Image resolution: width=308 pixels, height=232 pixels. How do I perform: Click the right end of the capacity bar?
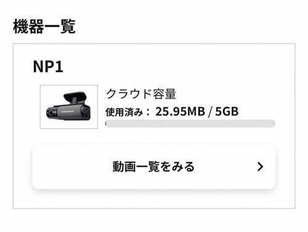[272, 123]
